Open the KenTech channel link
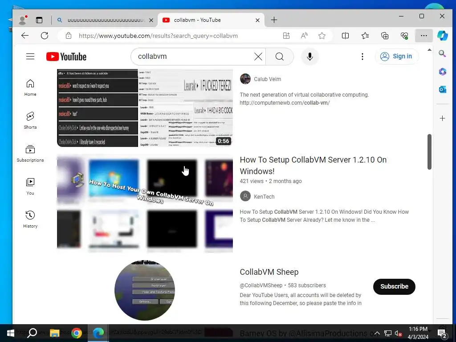The image size is (456, 342). pos(264,196)
